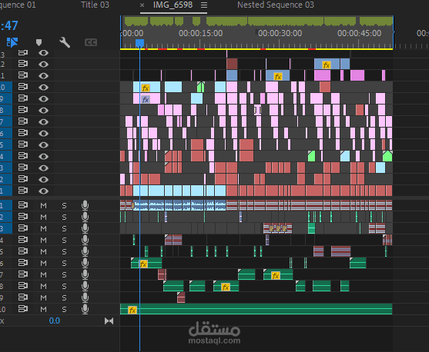Toggle sync lock on video track 2
This screenshot has width=429, height=352.
[x=23, y=179]
